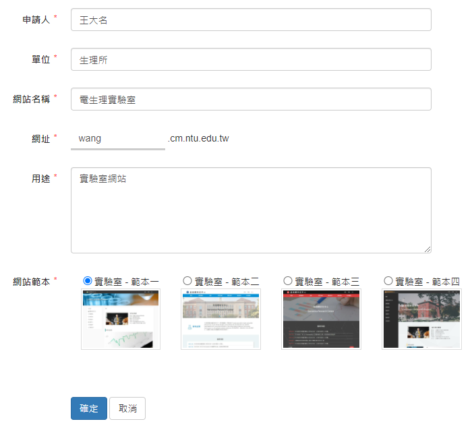The width and height of the screenshot is (472, 432).
Task: Click the red-themed 範本三 preview thumbnail
Action: pyautogui.click(x=321, y=319)
